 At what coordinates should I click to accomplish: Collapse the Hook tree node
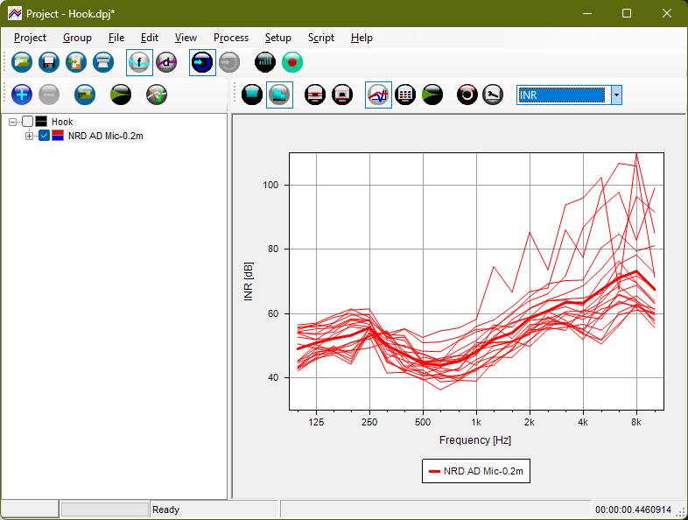click(x=12, y=122)
